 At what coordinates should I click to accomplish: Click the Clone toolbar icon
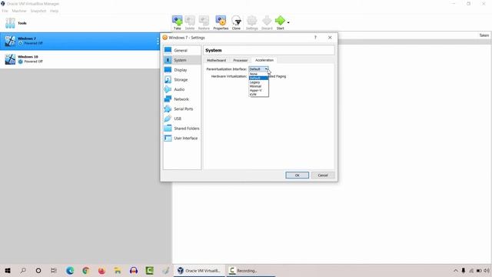tap(236, 21)
